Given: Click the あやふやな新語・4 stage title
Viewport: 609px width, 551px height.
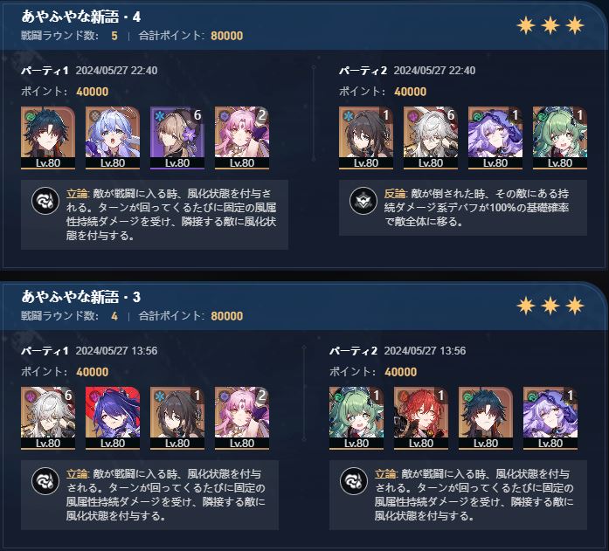Looking at the screenshot, I should tap(81, 17).
